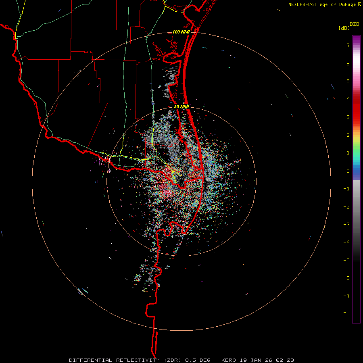
Task: Click the TH threshold label on the colorbar
Action: [x=346, y=314]
